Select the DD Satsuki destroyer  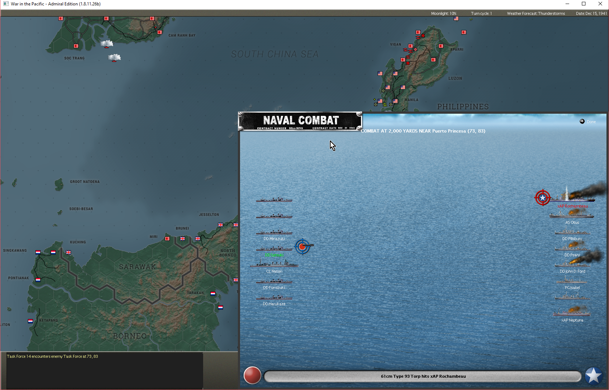point(274,248)
